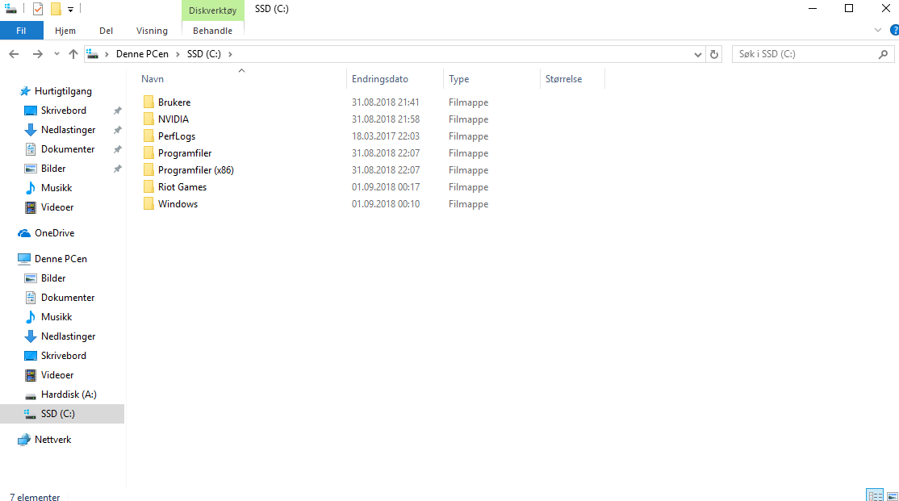Open Bilder under Denne PCen

tap(52, 278)
